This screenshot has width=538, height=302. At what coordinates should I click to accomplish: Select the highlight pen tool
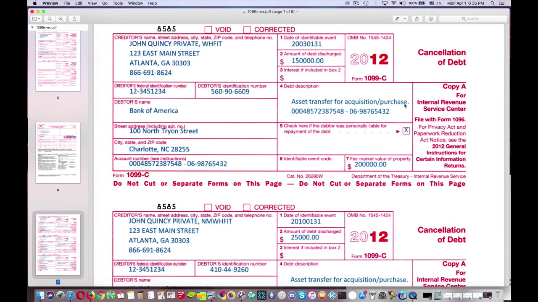[x=397, y=18]
